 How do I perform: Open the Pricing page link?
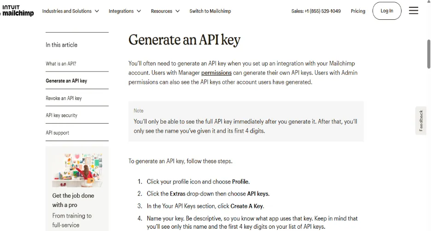click(358, 11)
